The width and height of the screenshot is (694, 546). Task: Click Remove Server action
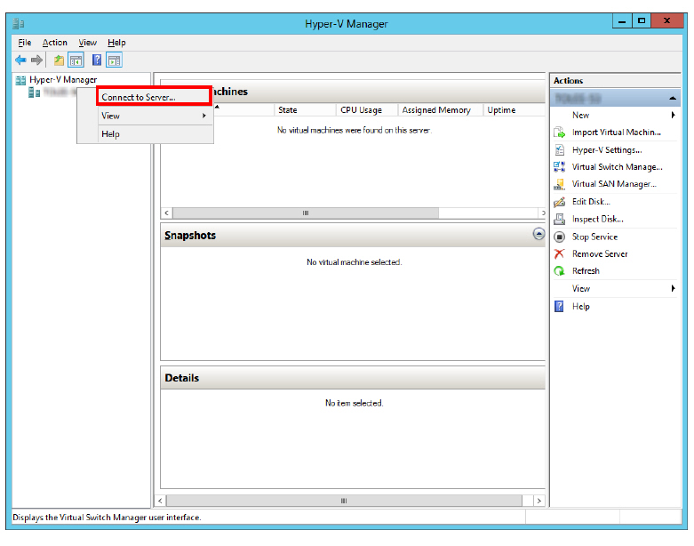click(x=600, y=253)
